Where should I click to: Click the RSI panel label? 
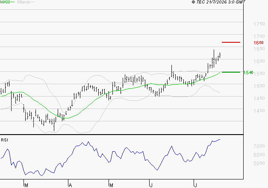point(4,140)
